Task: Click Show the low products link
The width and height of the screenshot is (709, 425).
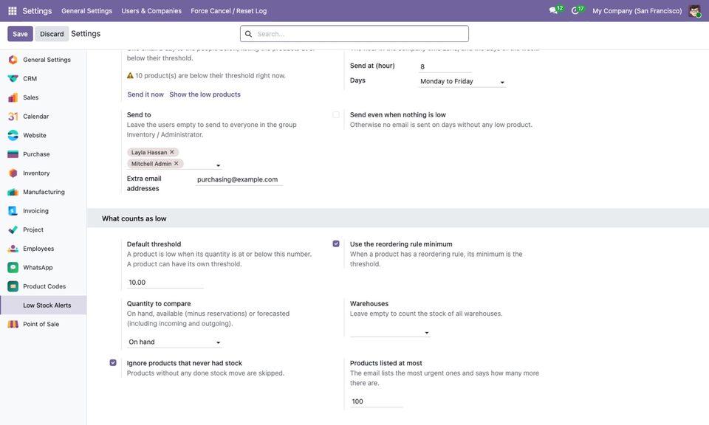Action: pos(205,94)
